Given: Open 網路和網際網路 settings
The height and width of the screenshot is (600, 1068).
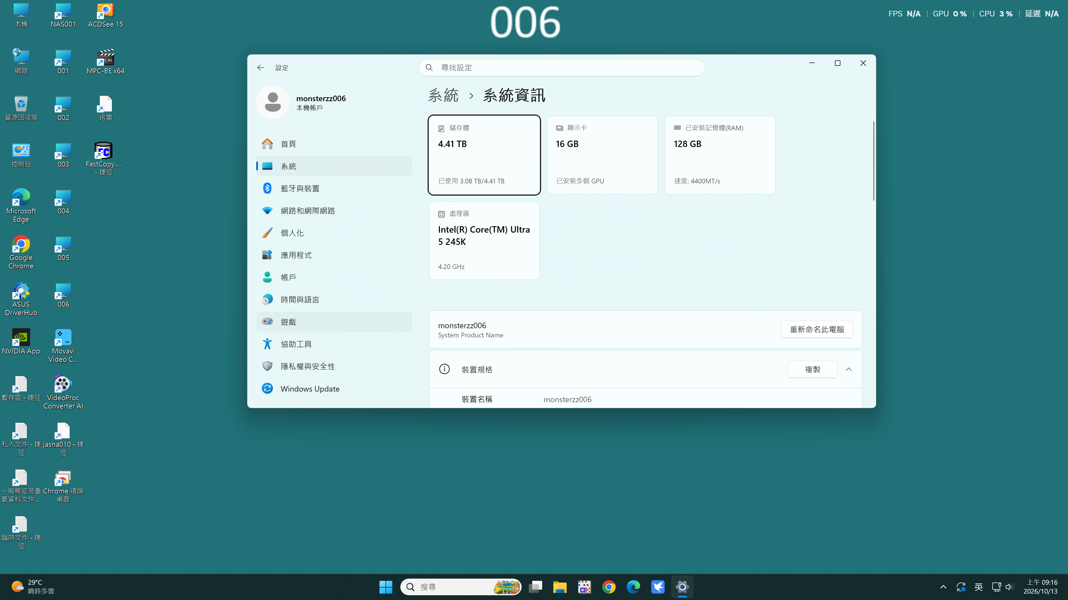Looking at the screenshot, I should point(334,210).
